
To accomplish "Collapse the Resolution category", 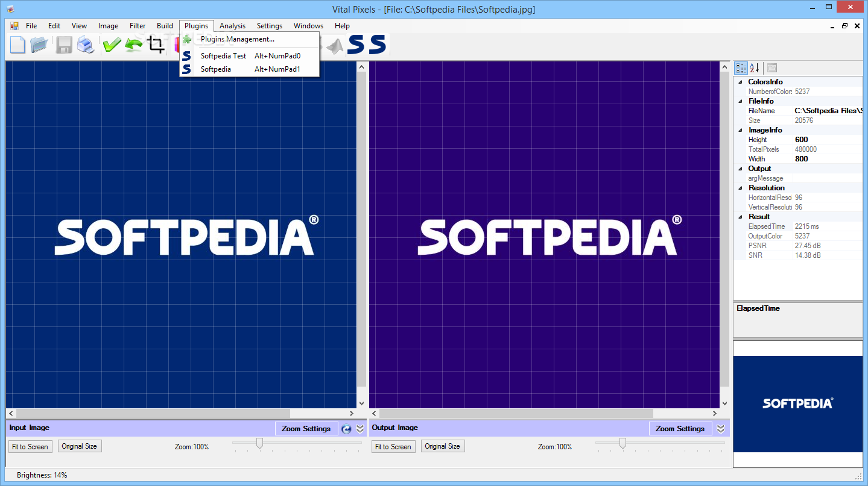I will tap(740, 188).
